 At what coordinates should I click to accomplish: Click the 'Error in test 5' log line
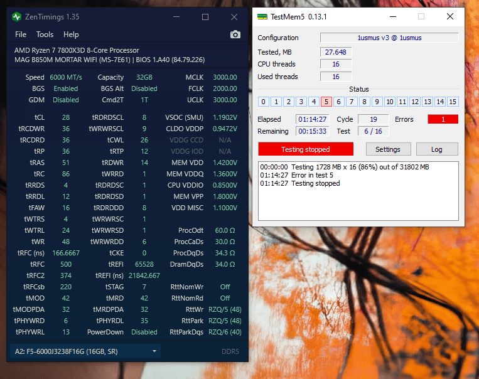[x=296, y=175]
